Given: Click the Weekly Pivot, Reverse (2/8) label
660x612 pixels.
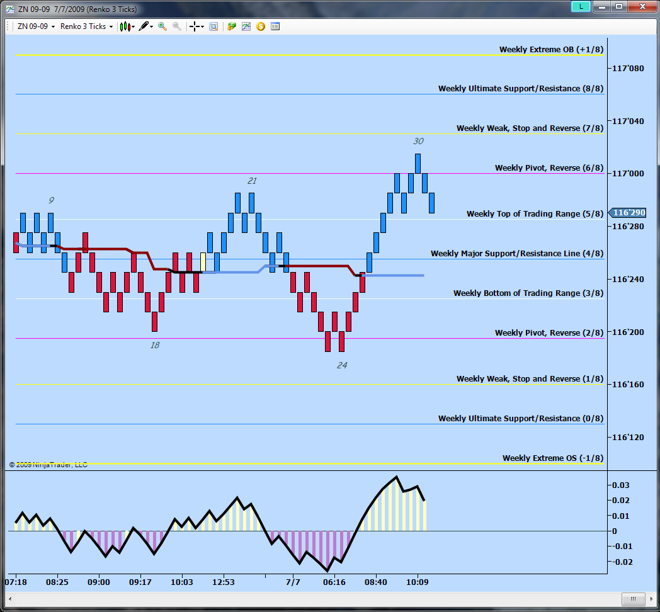Looking at the screenshot, I should pos(549,332).
